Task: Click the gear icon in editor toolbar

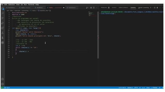Action: (x=91, y=8)
